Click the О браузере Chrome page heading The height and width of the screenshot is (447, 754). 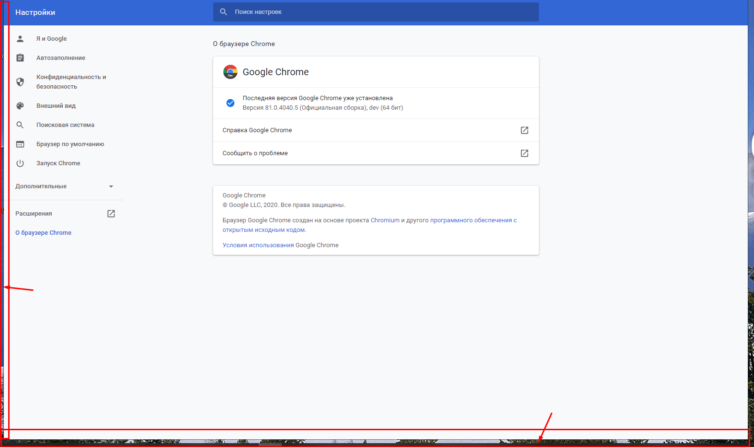(244, 44)
